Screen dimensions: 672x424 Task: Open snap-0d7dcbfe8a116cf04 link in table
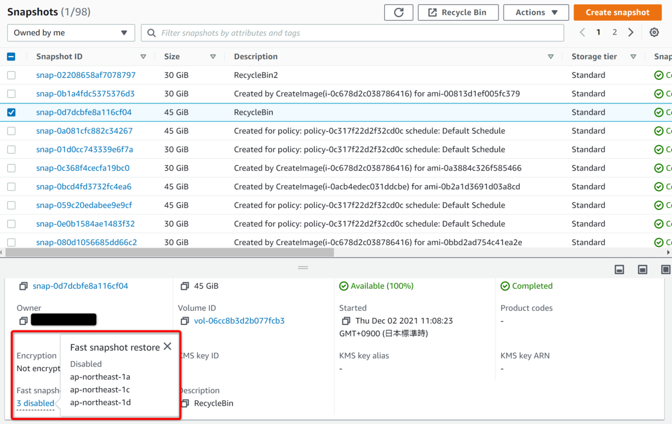tap(84, 112)
